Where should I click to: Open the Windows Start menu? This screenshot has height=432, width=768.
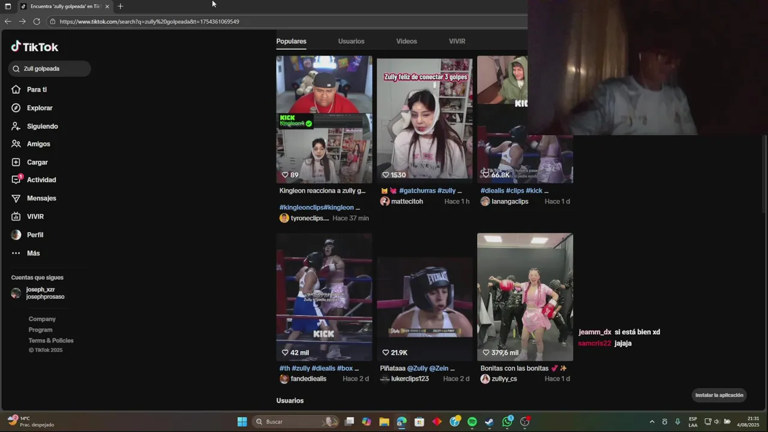(242, 422)
